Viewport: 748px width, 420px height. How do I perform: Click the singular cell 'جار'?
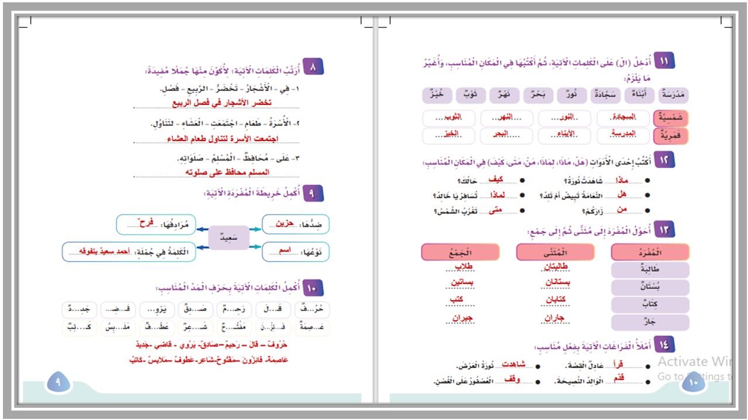(x=650, y=323)
